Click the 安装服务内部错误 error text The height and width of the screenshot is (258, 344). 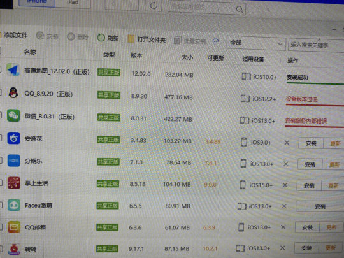coord(306,120)
